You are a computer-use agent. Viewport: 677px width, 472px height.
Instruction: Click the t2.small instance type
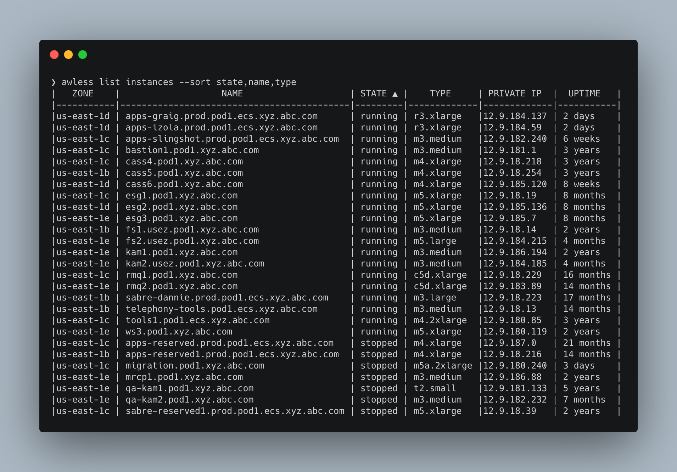click(435, 388)
